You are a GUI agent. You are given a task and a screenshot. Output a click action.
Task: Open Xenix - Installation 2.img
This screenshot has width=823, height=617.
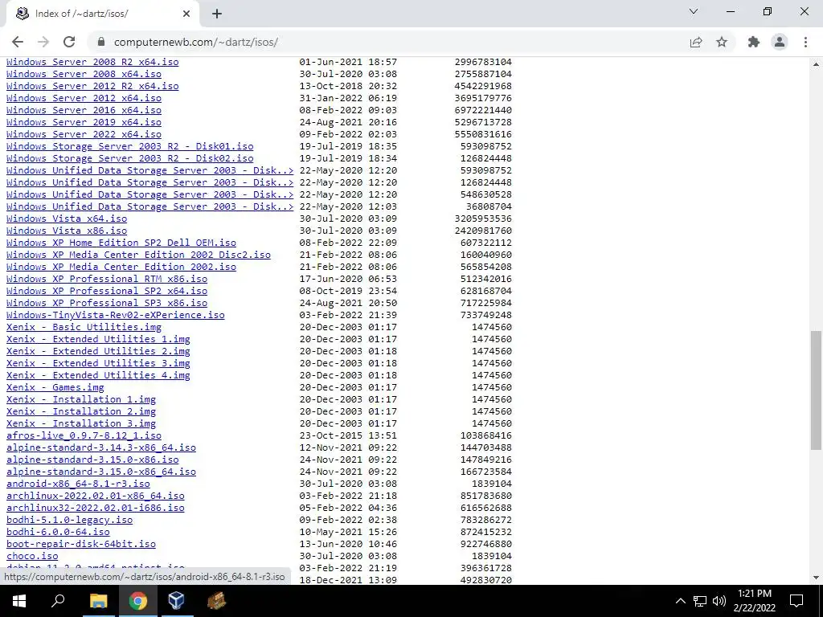point(81,412)
